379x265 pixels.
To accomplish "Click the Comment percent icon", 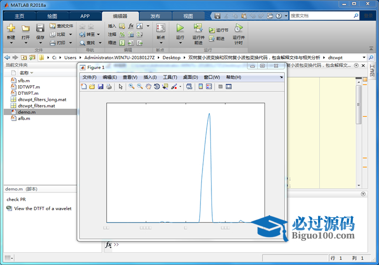I will pos(122,34).
